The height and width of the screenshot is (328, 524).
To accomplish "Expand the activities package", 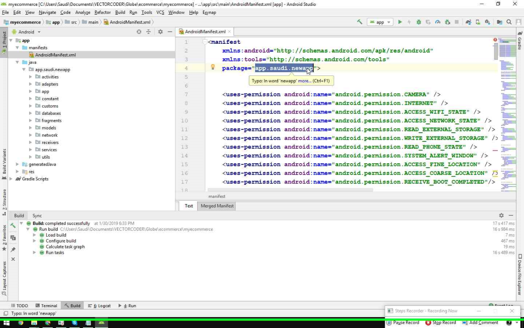I will (30, 77).
